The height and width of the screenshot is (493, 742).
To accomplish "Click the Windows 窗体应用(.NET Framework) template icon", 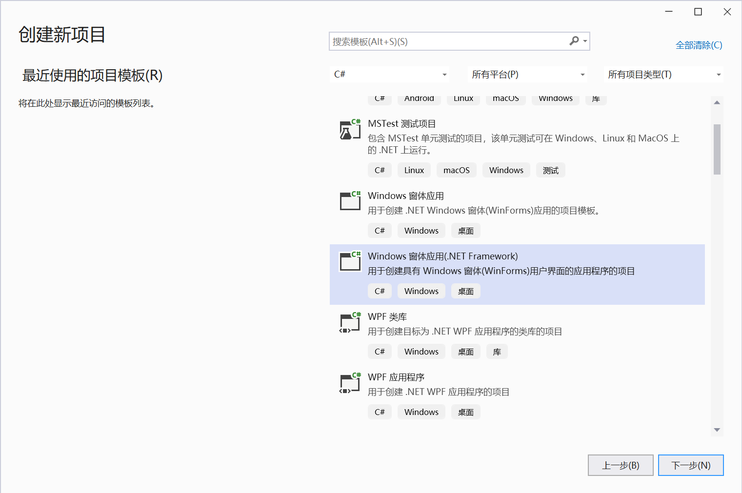I will (350, 261).
